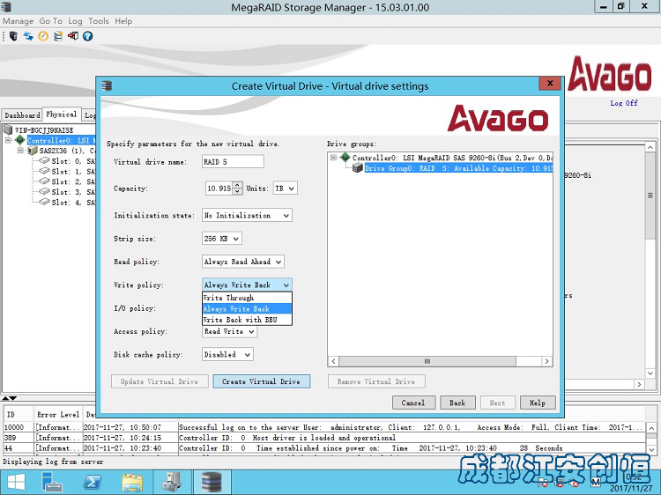Click the Drive groups scroll right arrow

point(546,361)
